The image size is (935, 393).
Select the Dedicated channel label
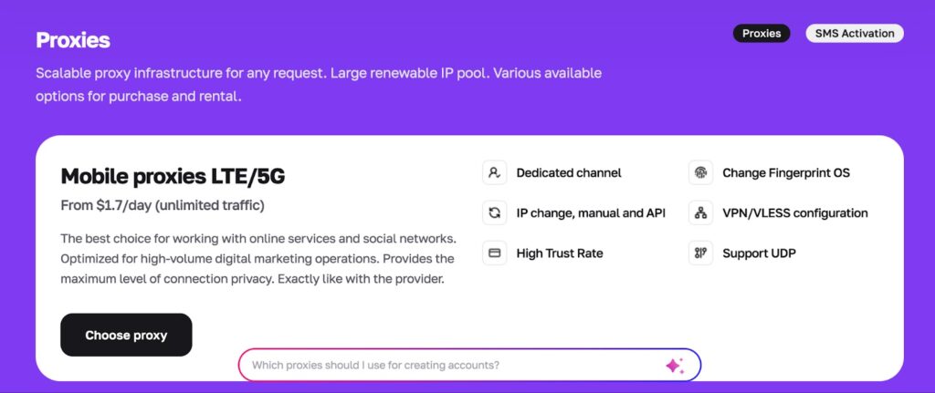point(568,172)
